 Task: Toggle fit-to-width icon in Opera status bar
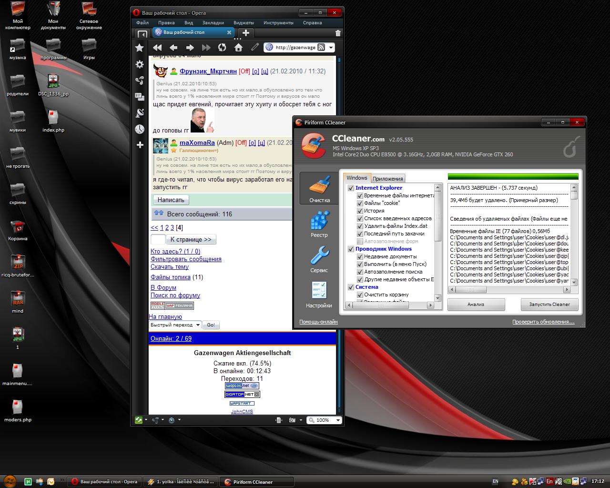(279, 420)
